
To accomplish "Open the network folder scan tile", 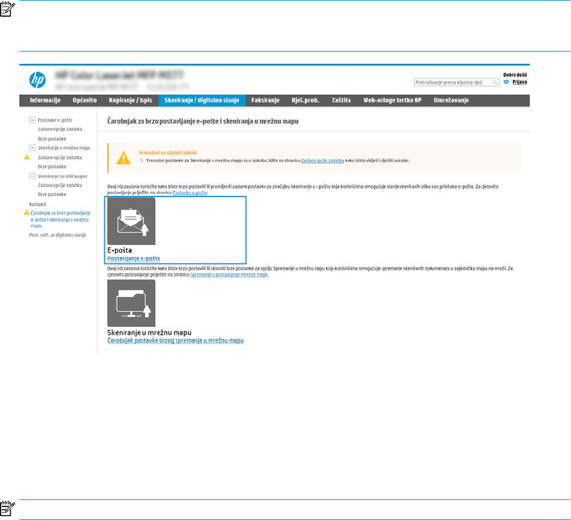I will click(131, 303).
